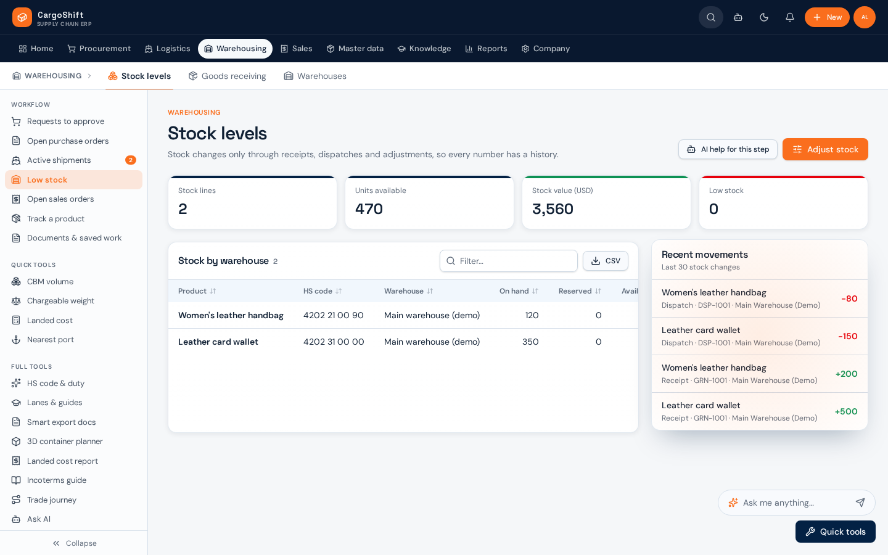The height and width of the screenshot is (555, 888).
Task: Open the -80 Women's leather handbag movement
Action: 760,298
